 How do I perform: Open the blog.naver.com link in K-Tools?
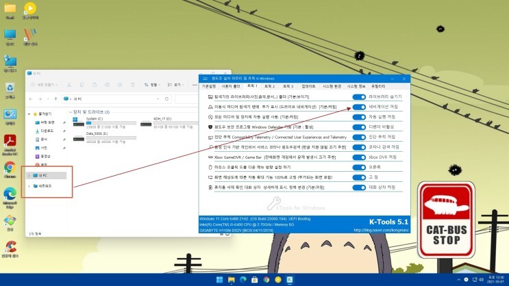(381, 230)
